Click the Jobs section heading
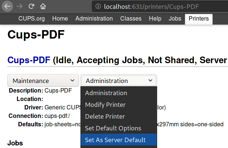228x148 pixels. pos(15,143)
